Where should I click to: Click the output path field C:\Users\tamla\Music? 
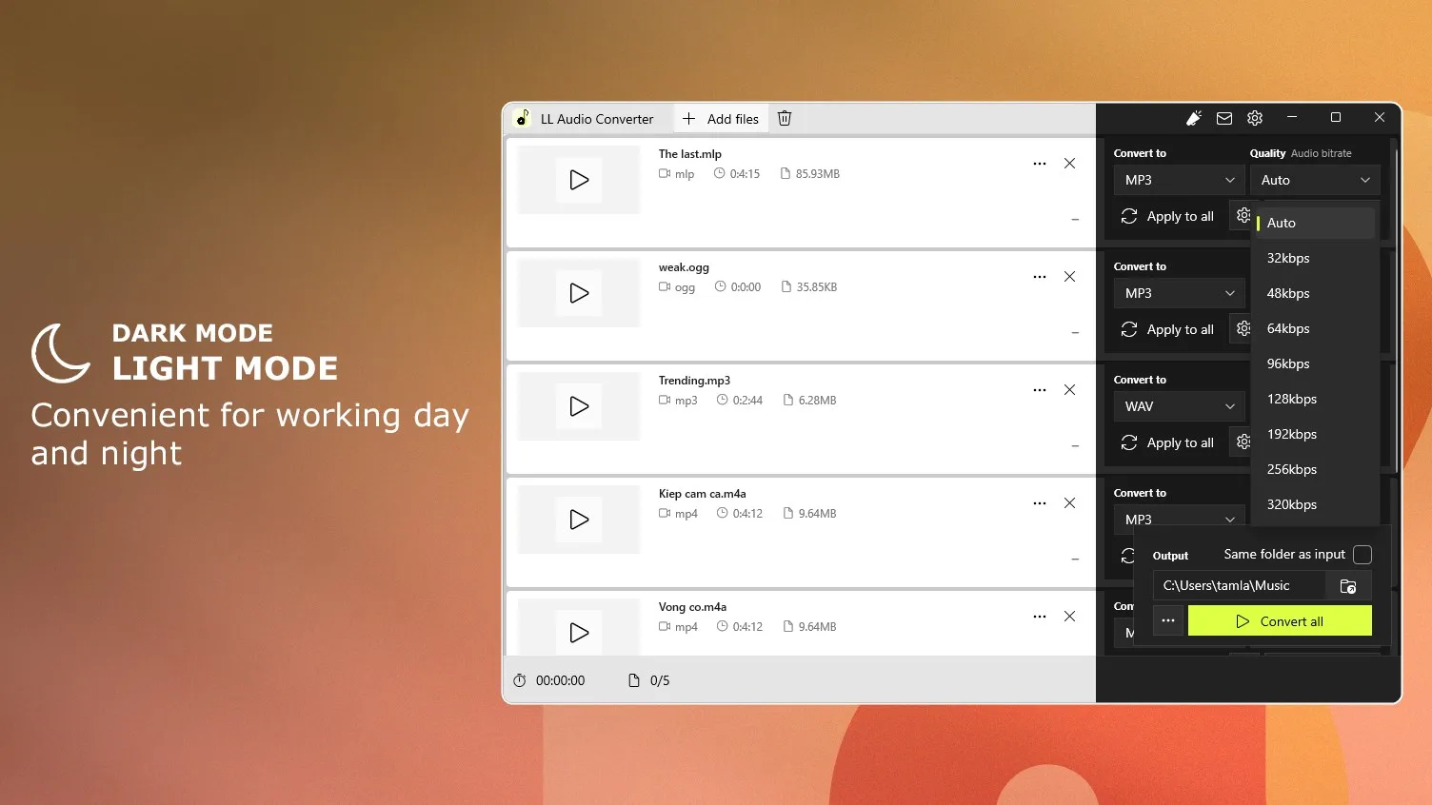(1239, 585)
